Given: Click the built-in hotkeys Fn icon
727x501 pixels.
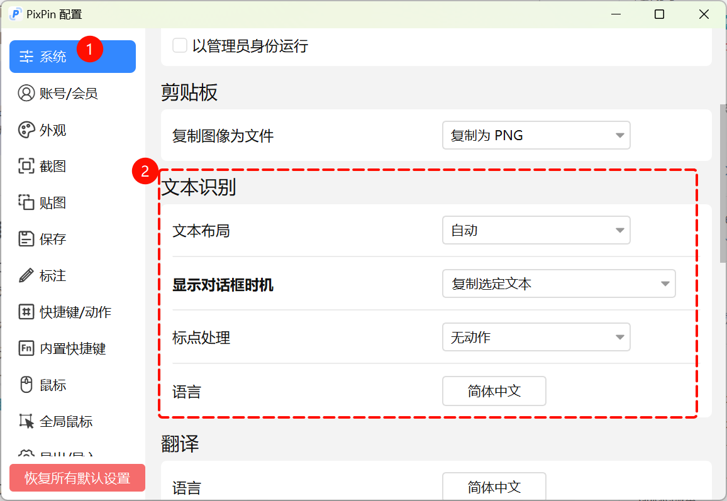Looking at the screenshot, I should coord(26,348).
